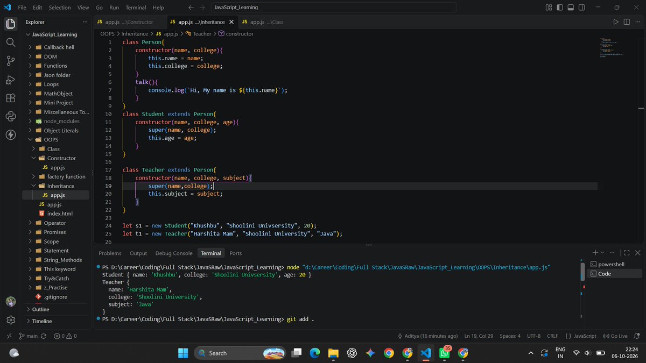Open Explorer Views and More Actions ellipsis
Screen dimensions: 646x363
tap(85, 22)
